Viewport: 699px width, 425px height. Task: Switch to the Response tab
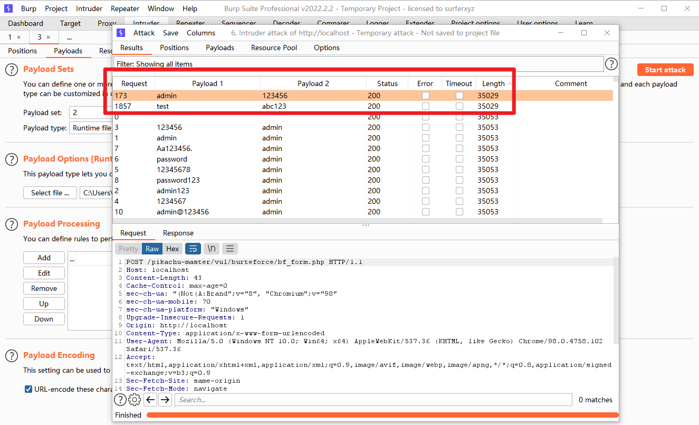click(178, 233)
